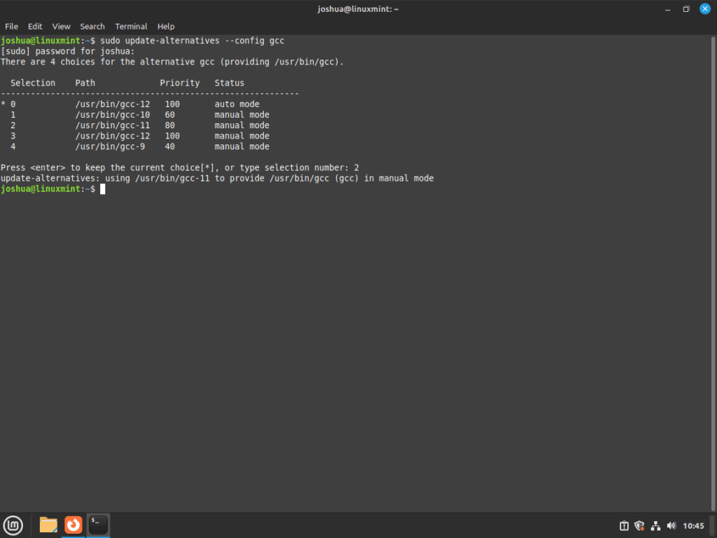The height and width of the screenshot is (538, 717).
Task: Launch the orange Timeshift-style taskbar app
Action: [x=73, y=525]
